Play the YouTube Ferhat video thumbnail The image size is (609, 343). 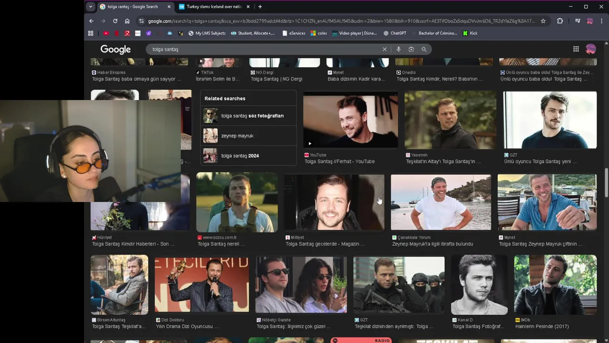pos(351,120)
